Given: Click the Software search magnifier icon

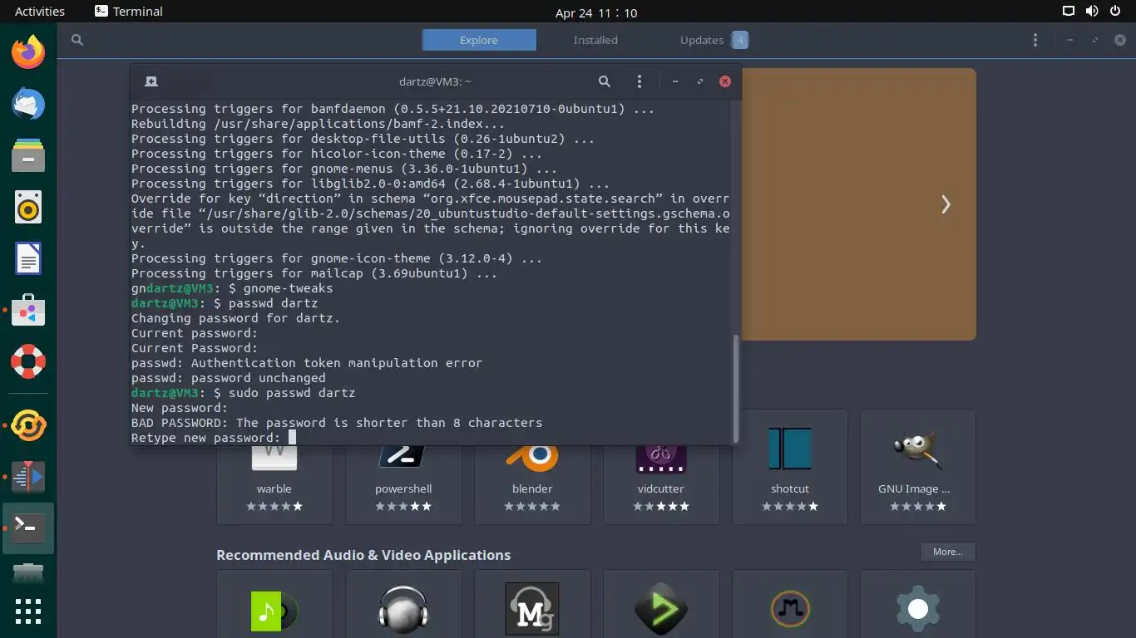Looking at the screenshot, I should pos(77,40).
